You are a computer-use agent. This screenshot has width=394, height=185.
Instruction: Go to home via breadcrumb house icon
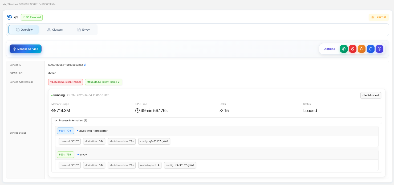5,4
